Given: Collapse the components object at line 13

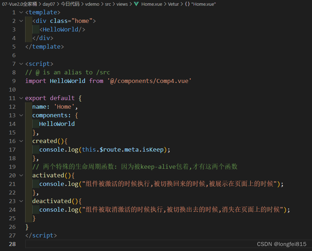Looking at the screenshot, I should point(21,115).
